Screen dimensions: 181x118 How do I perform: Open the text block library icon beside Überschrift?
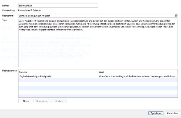point(176,16)
